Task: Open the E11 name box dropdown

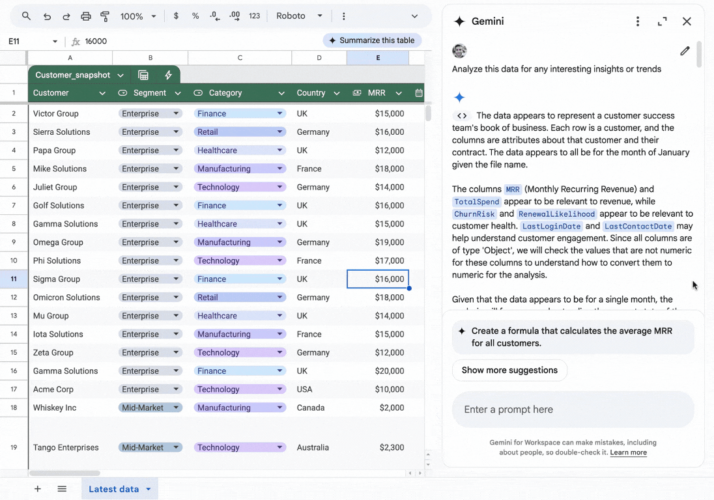Action: point(55,42)
